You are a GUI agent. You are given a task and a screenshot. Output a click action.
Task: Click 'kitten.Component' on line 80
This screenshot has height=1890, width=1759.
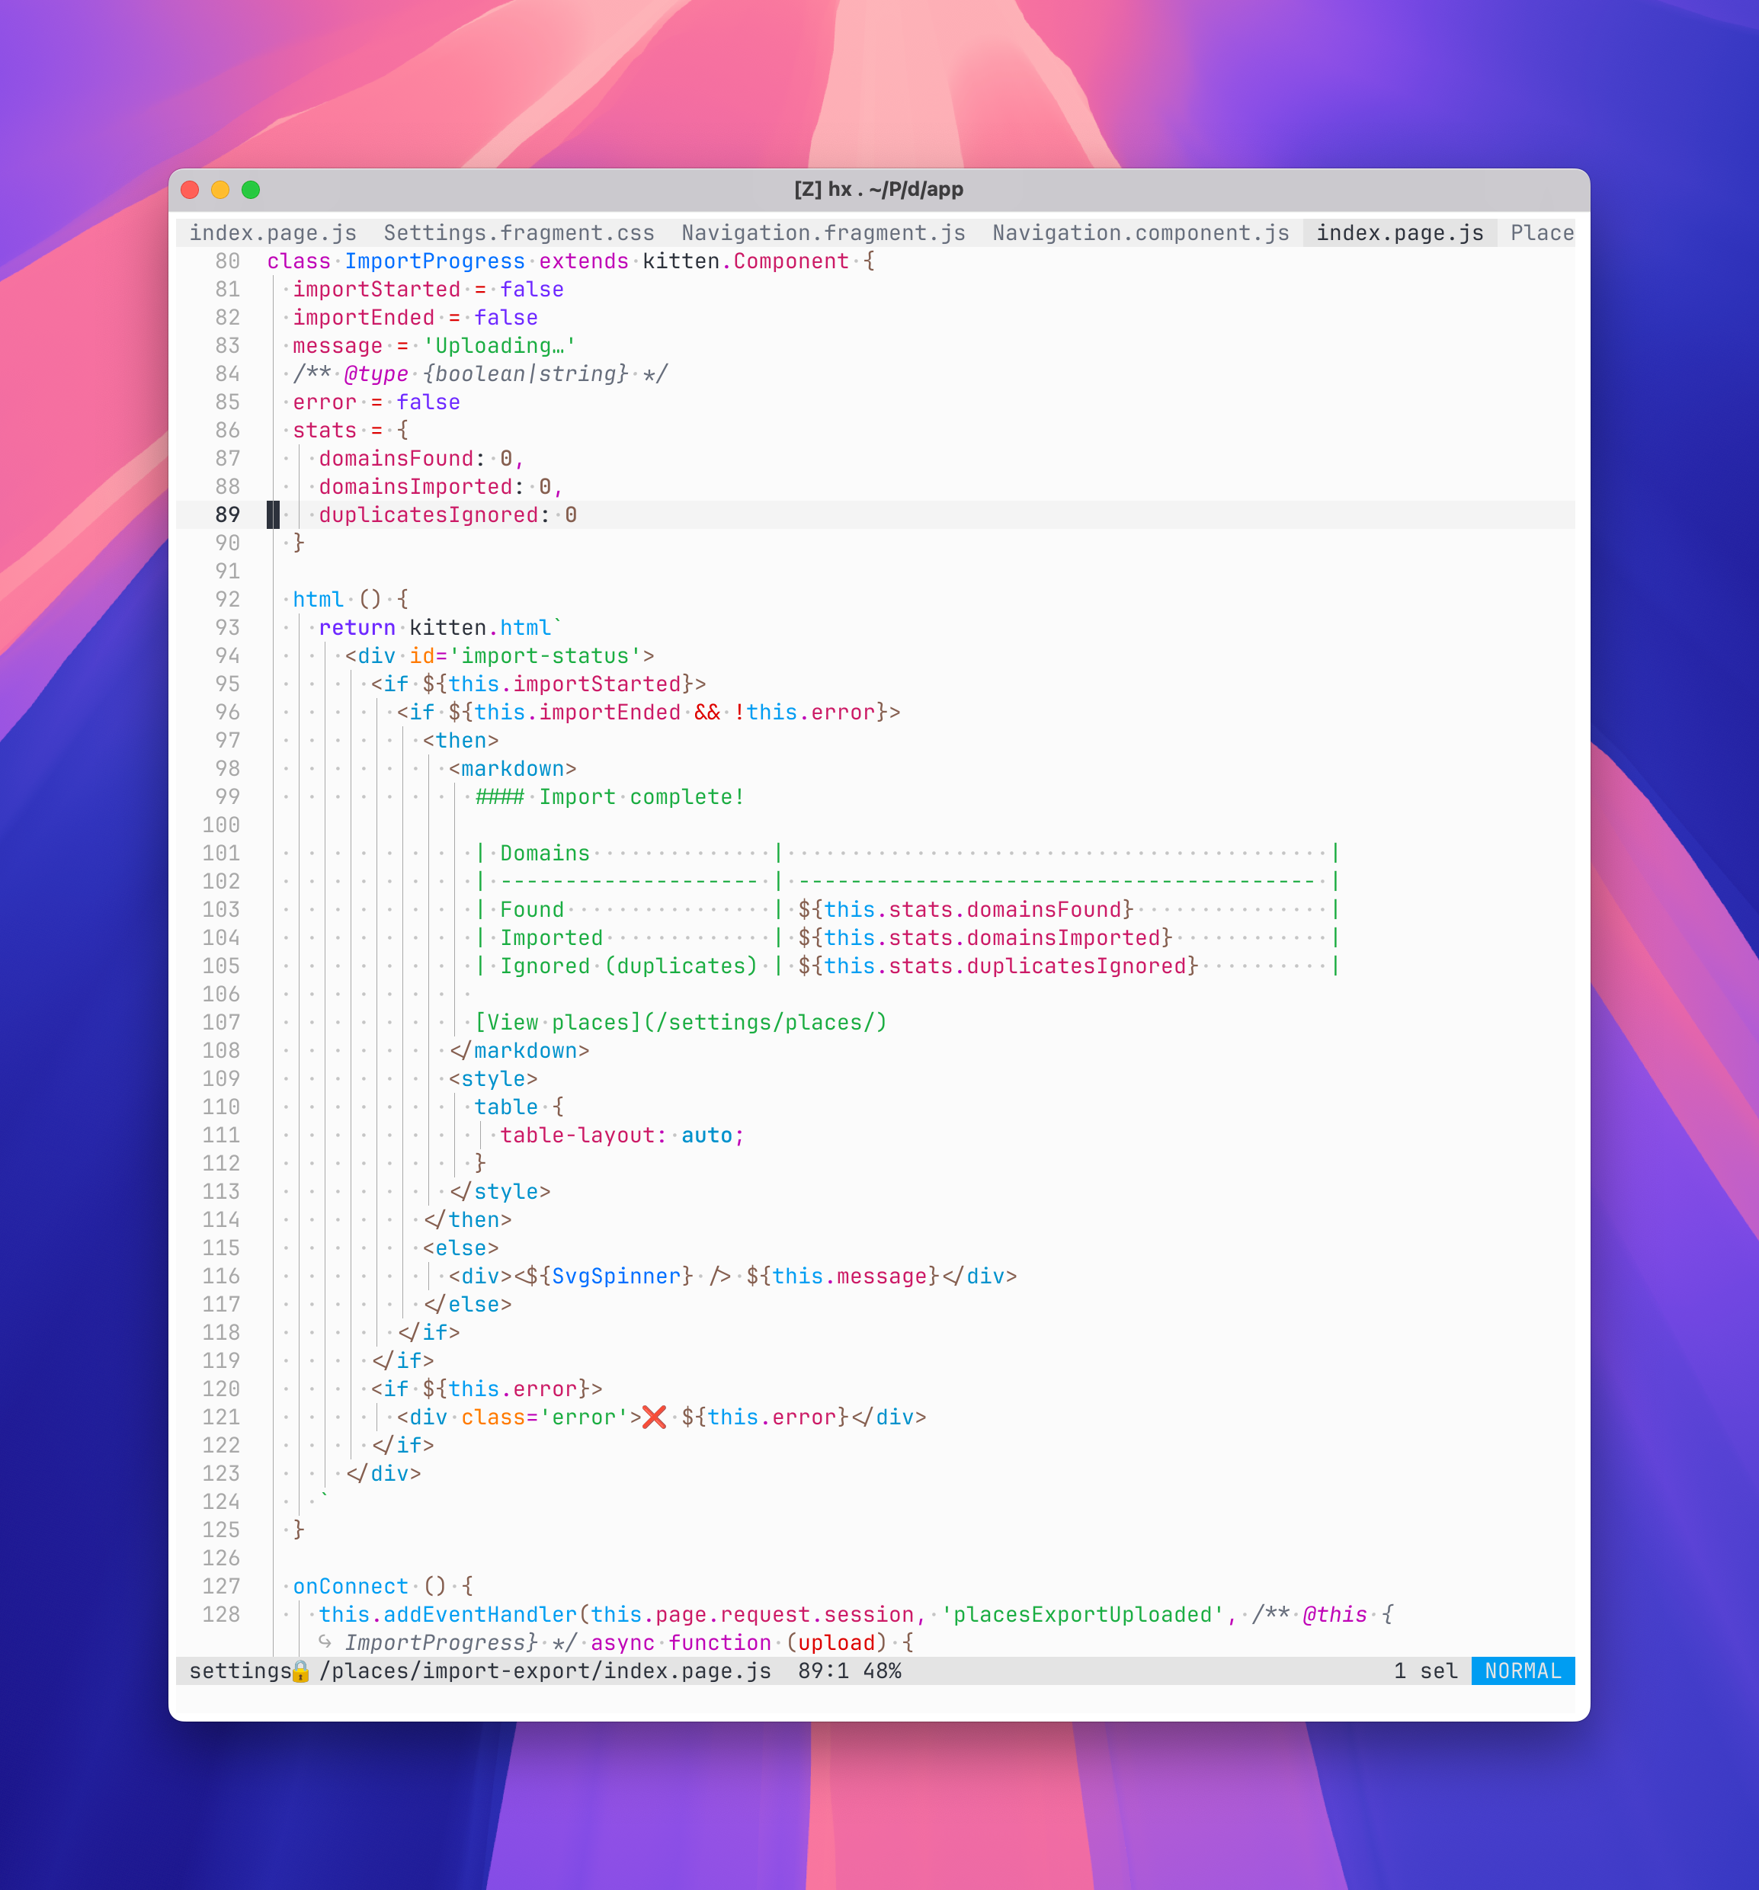pyautogui.click(x=745, y=261)
